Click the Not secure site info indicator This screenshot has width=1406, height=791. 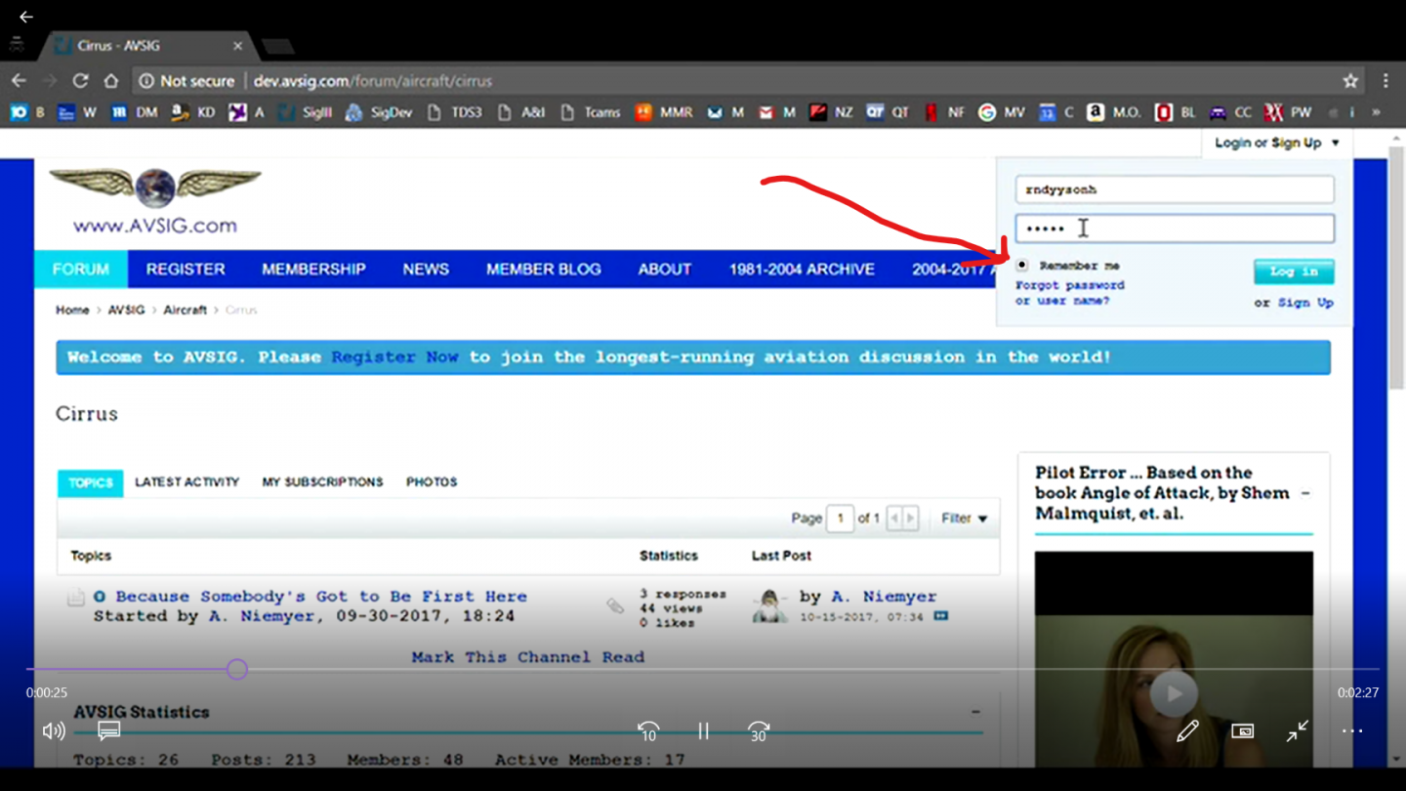[186, 81]
